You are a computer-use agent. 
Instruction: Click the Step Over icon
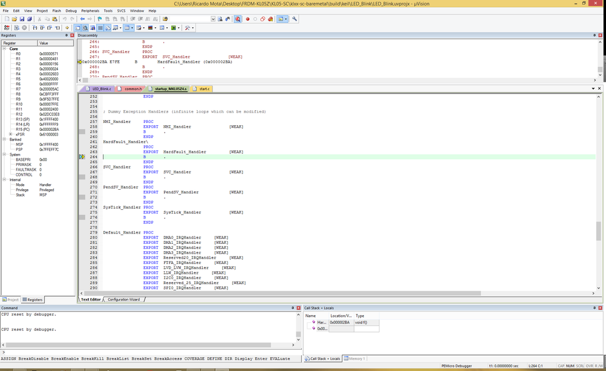tap(42, 28)
